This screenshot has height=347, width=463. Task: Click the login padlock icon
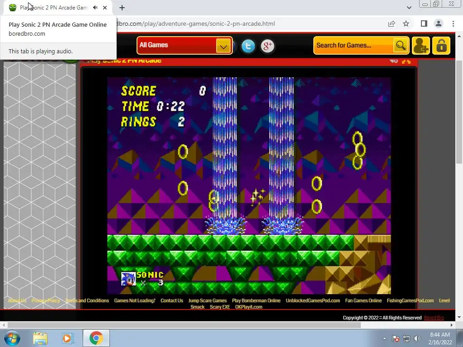(441, 46)
